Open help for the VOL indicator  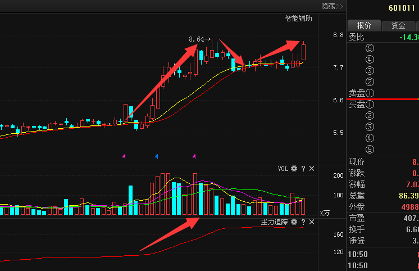coord(303,169)
